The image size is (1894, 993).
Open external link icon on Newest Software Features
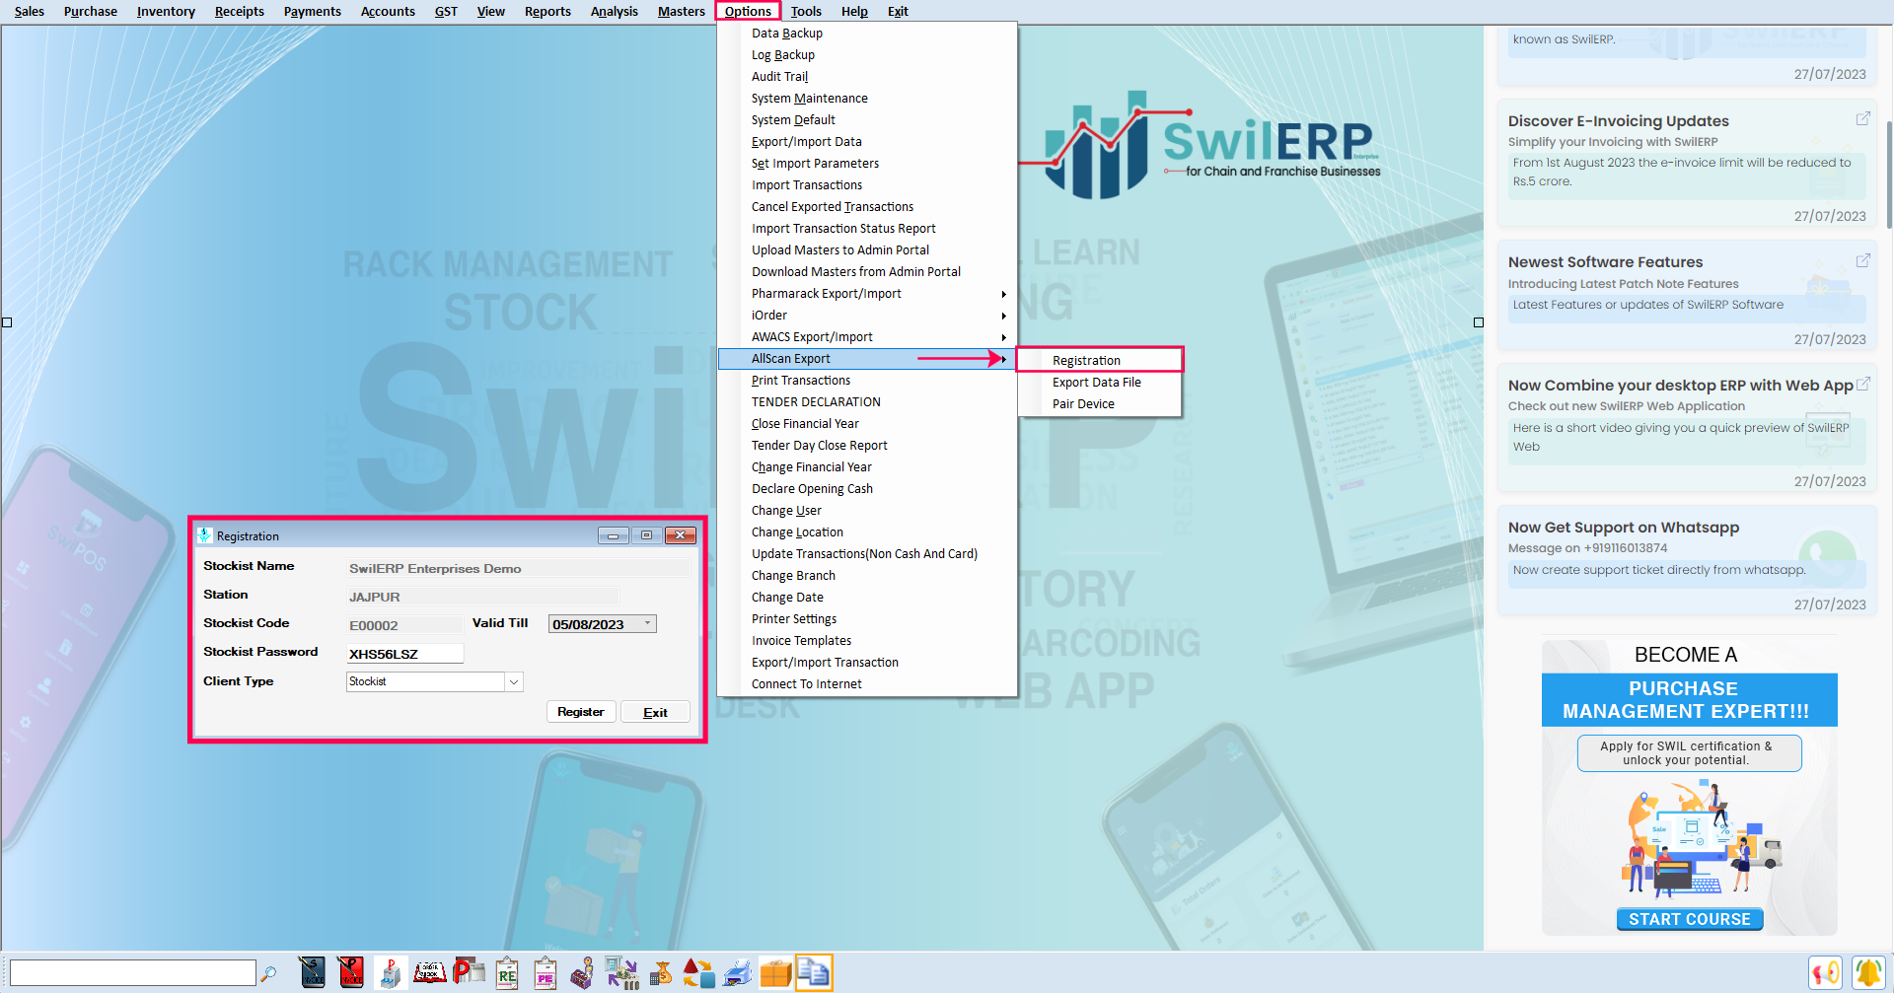tap(1862, 260)
